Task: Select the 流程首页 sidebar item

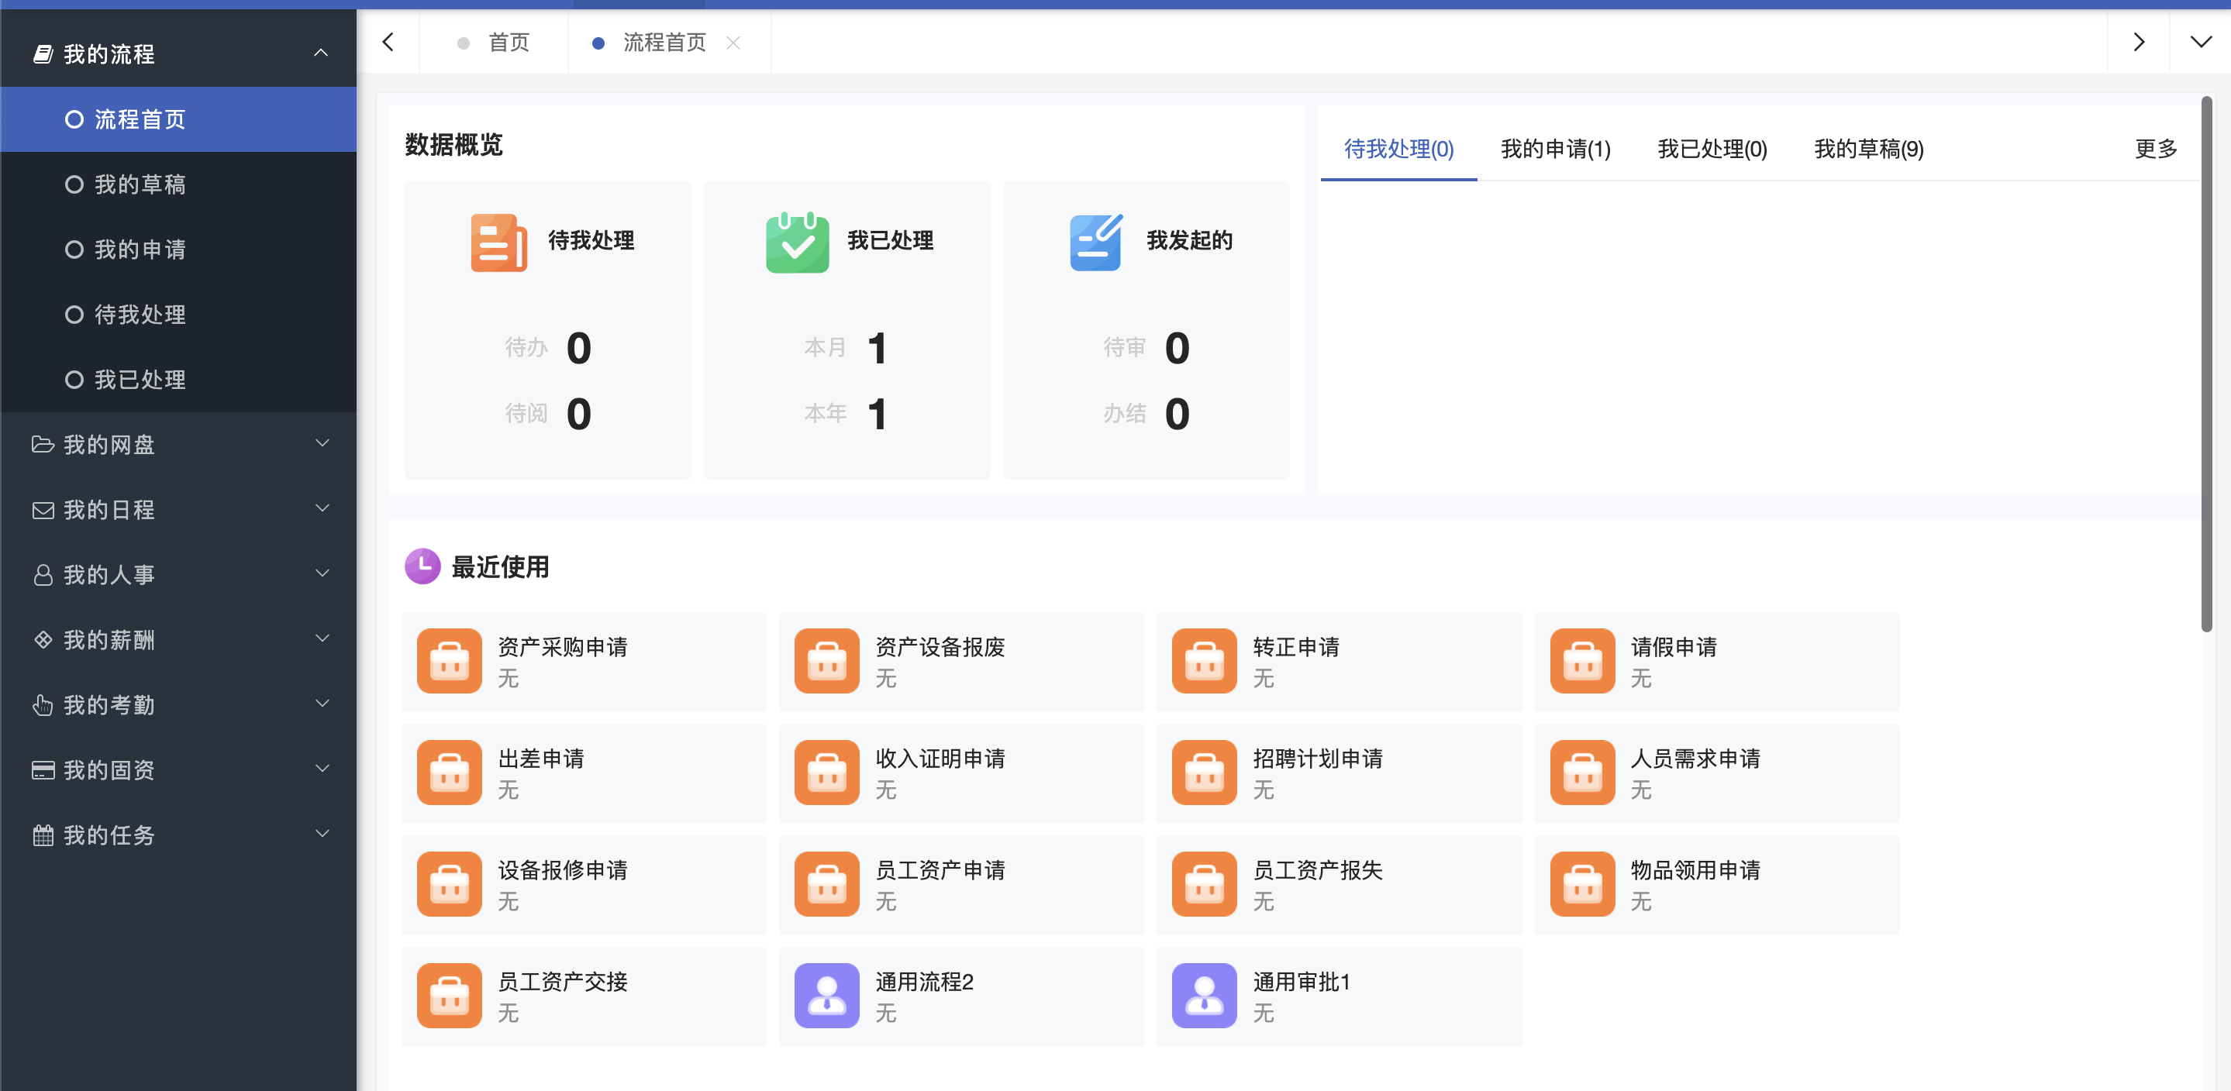Action: click(x=178, y=119)
